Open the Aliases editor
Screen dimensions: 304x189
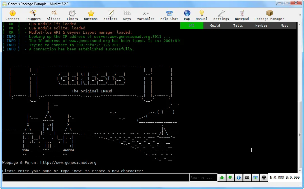tap(54, 15)
